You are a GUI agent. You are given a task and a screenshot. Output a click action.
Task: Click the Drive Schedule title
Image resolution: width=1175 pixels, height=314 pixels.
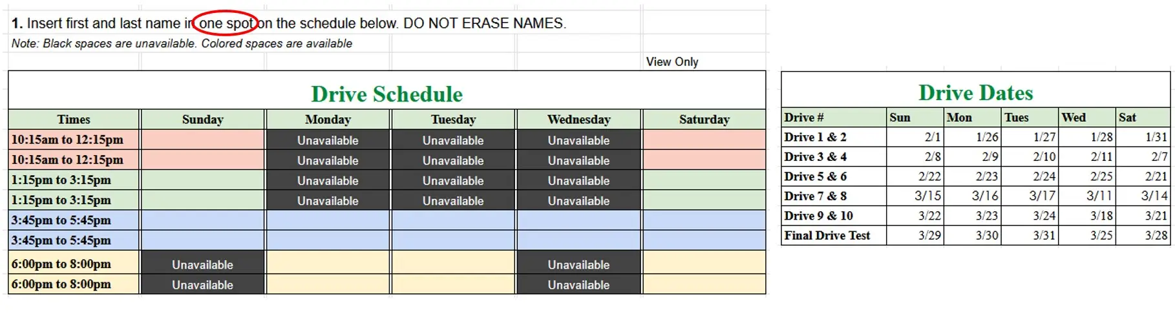coord(386,94)
